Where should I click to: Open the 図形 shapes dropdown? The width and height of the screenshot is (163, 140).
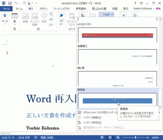44,19
